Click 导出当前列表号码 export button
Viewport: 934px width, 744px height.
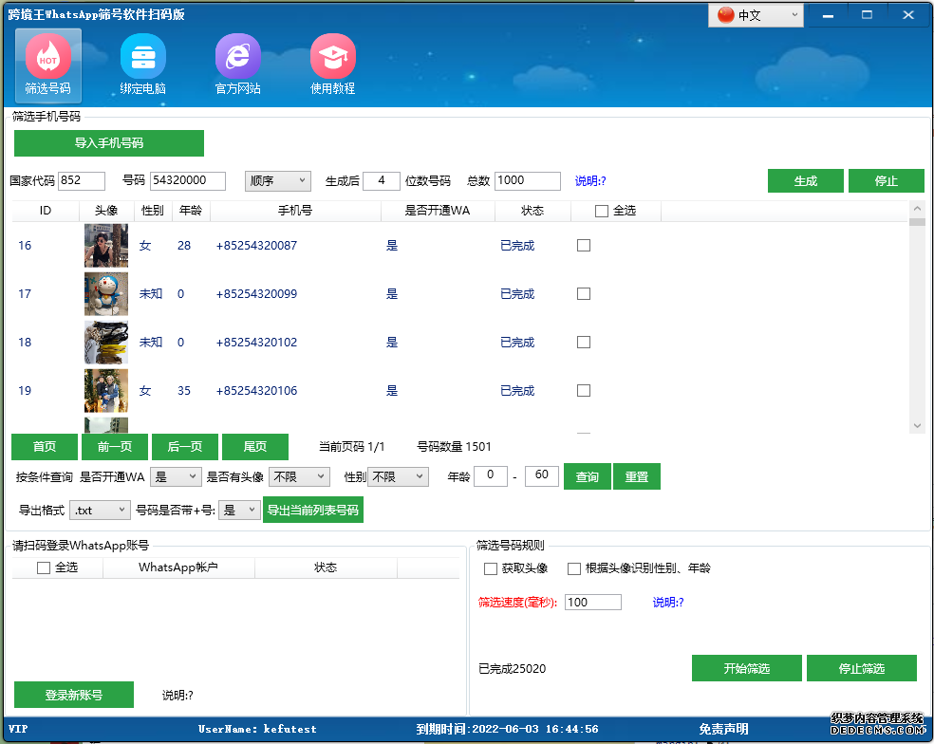[x=313, y=510]
